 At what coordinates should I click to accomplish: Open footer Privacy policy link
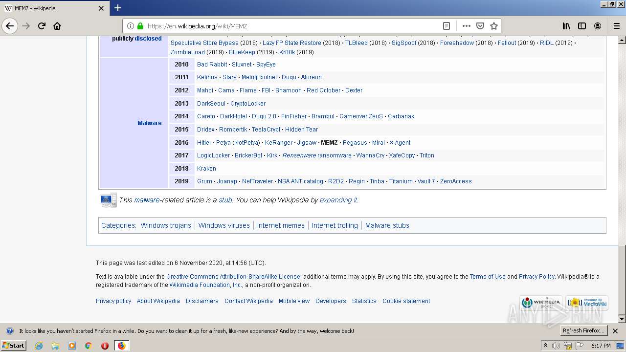click(113, 301)
